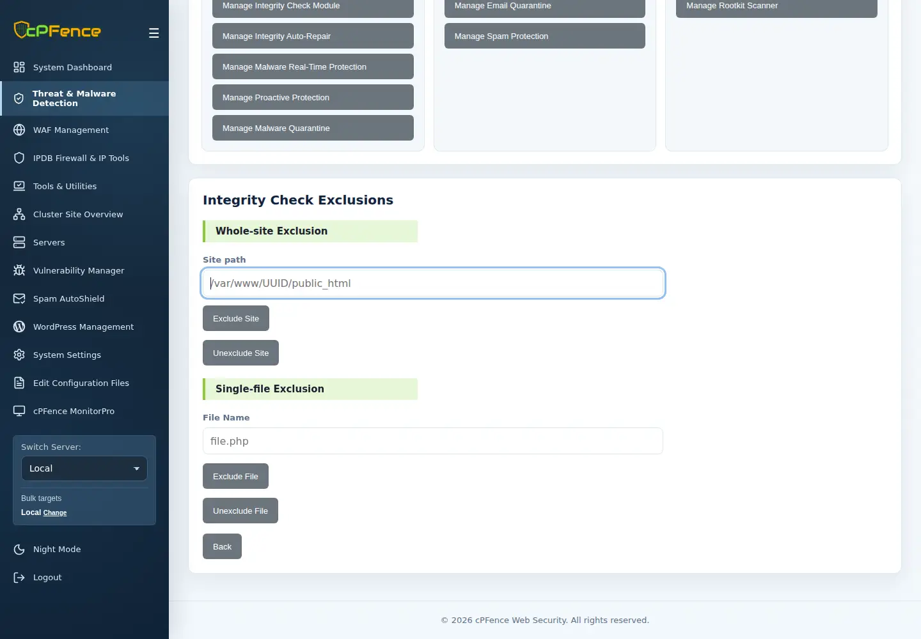Click the Bulk targets label
This screenshot has width=921, height=639.
click(42, 498)
